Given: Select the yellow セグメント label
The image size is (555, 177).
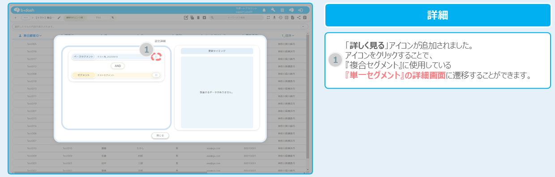Looking at the screenshot, I should 83,75.
